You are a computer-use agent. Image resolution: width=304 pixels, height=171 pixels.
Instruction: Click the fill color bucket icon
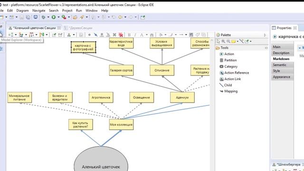click(x=161, y=35)
